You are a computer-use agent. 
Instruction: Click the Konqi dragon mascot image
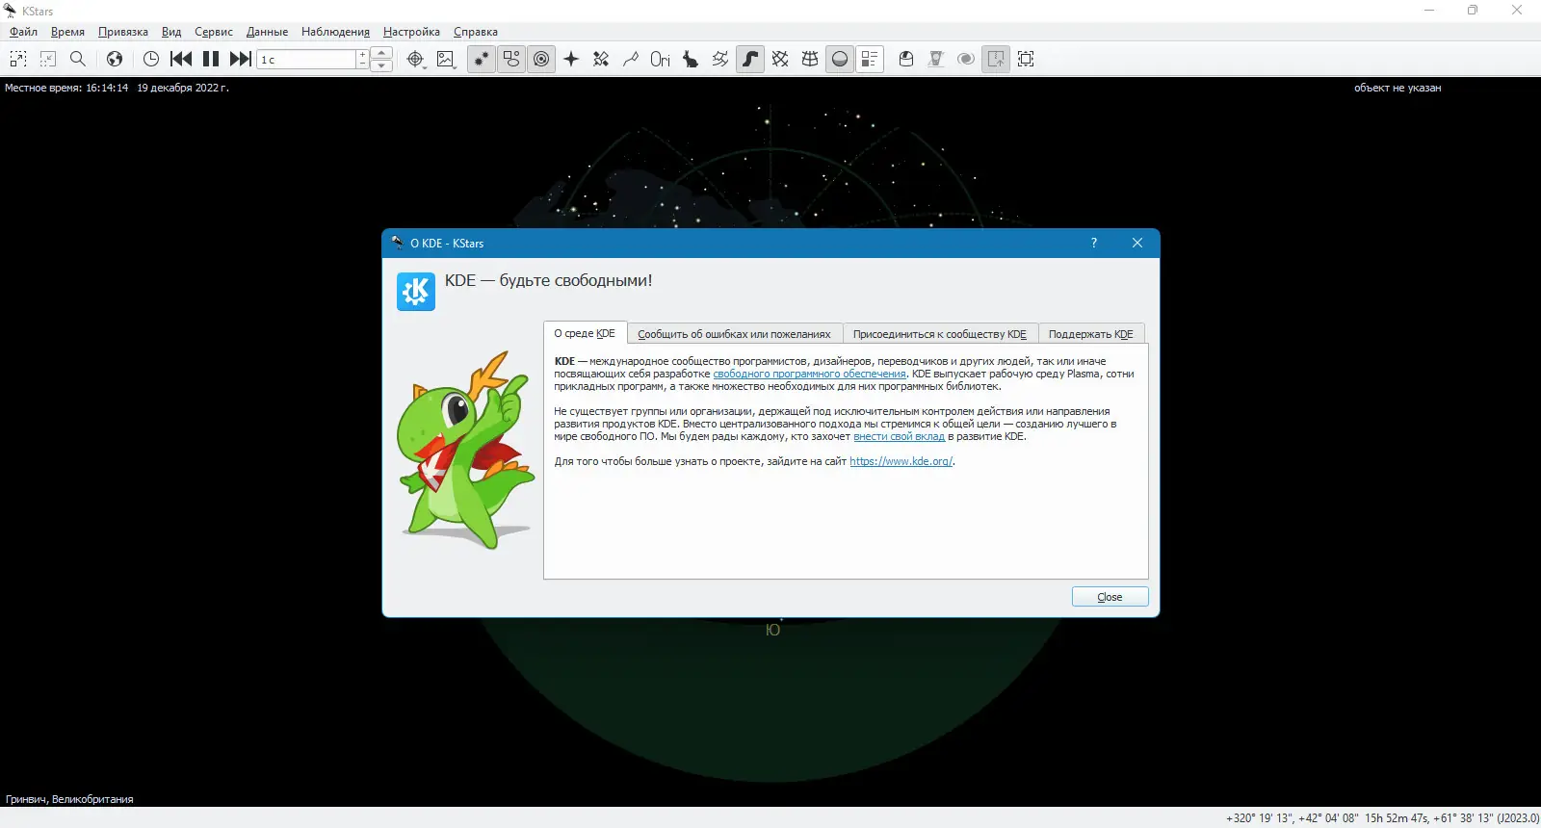point(466,451)
